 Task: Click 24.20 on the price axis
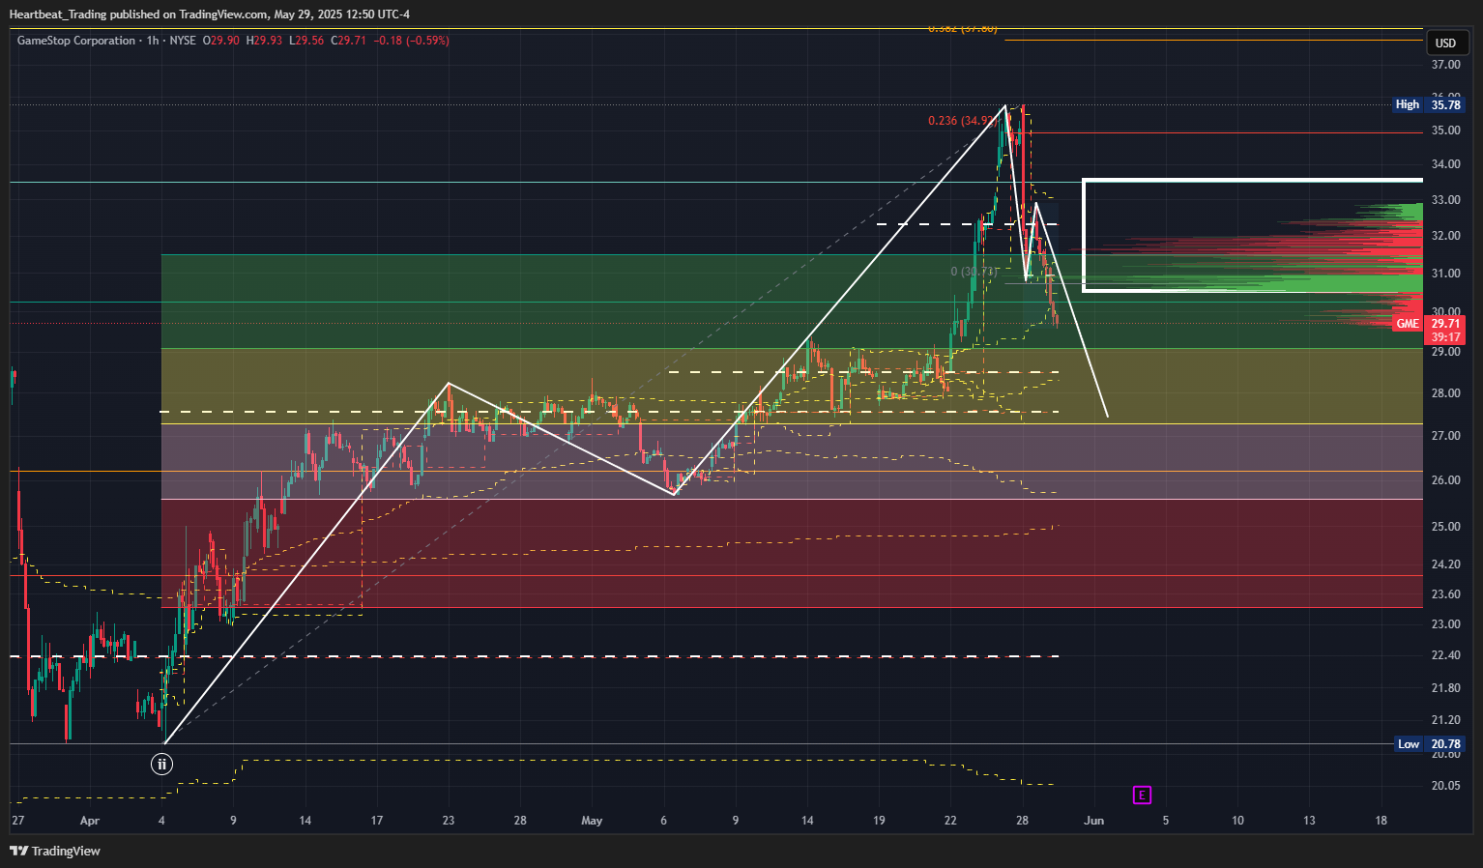pyautogui.click(x=1445, y=564)
